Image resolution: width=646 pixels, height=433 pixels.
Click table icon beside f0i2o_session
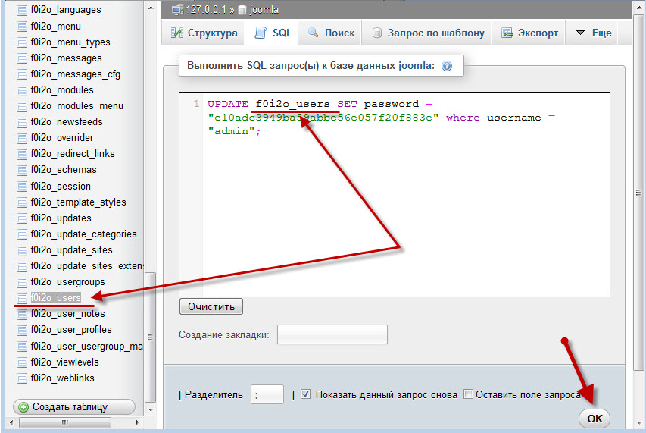(x=22, y=187)
